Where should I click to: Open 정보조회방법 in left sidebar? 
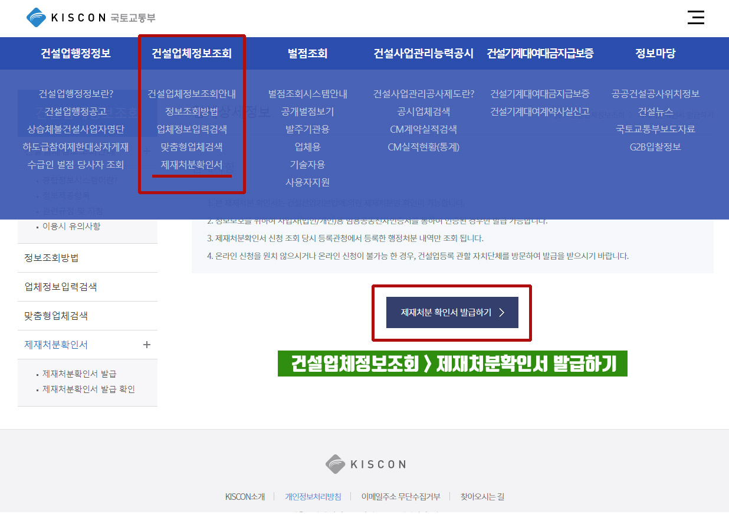(x=51, y=258)
